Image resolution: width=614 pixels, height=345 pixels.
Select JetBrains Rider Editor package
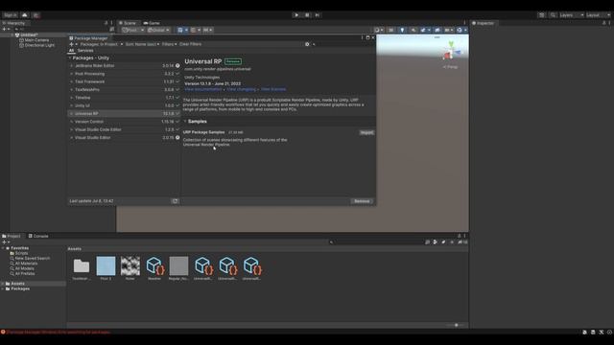tap(124, 66)
